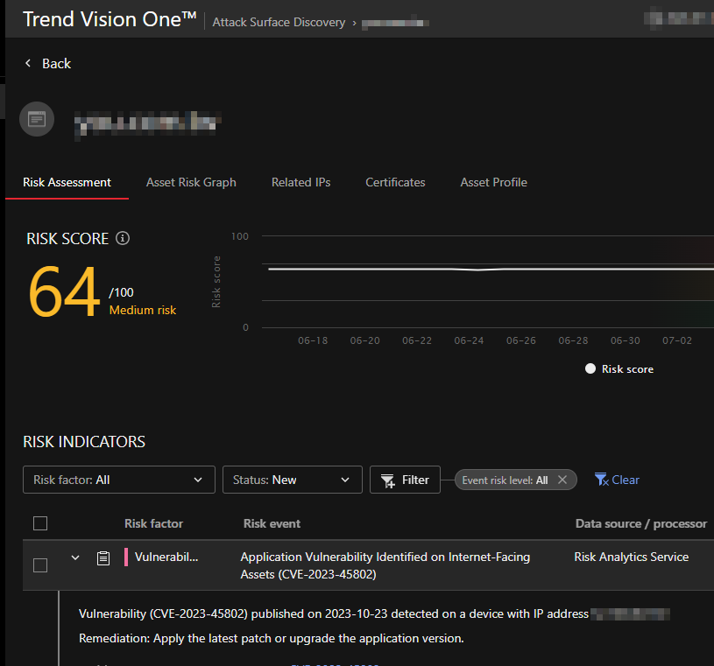Check the CVE-2023-45802 row checkbox

[40, 565]
